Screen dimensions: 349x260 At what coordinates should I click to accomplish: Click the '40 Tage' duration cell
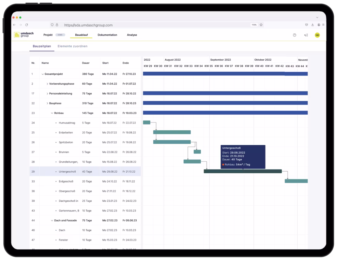tap(87, 172)
